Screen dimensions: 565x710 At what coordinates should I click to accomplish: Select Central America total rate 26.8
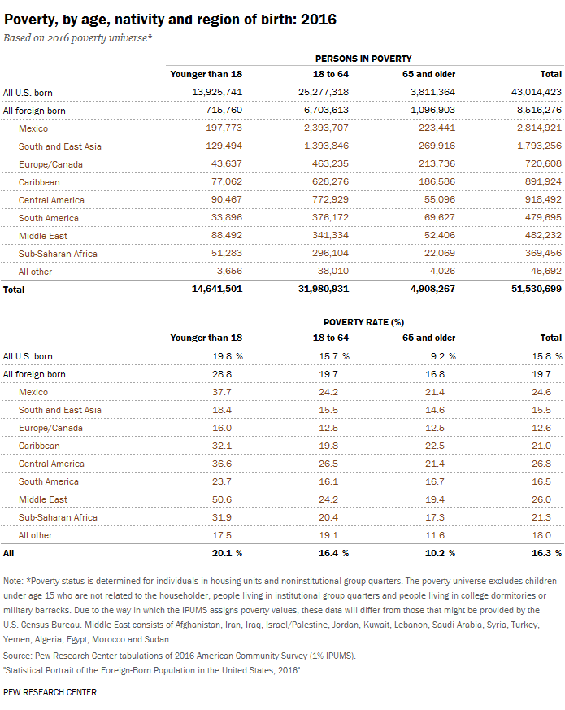click(541, 464)
